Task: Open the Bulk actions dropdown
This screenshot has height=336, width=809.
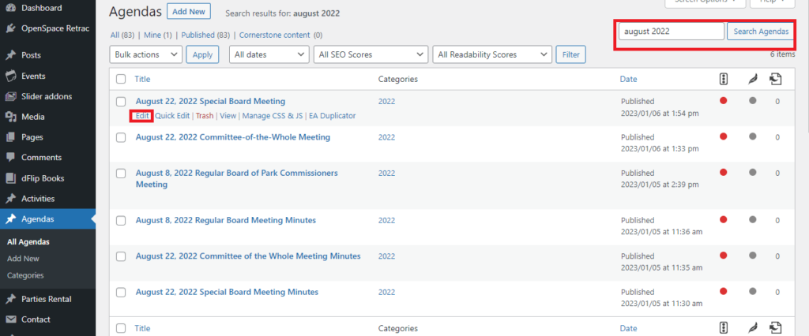Action: coord(146,54)
